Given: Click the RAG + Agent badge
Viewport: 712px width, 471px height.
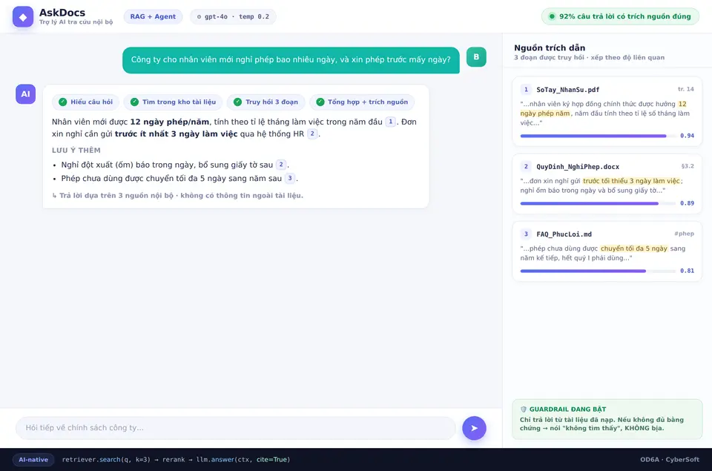Looking at the screenshot, I should click(153, 16).
